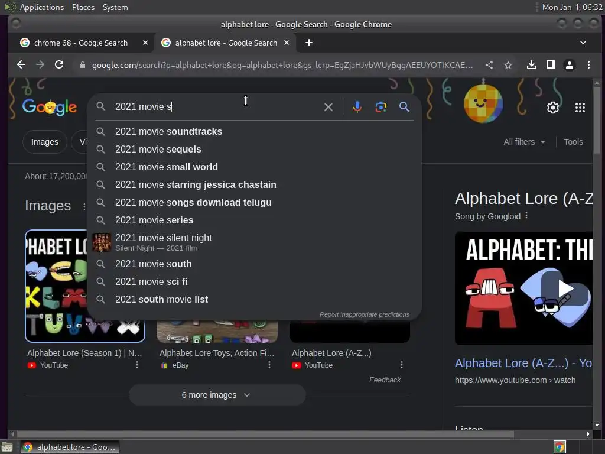
Task: Click the alphabet lore taskbar window button
Action: (70, 447)
